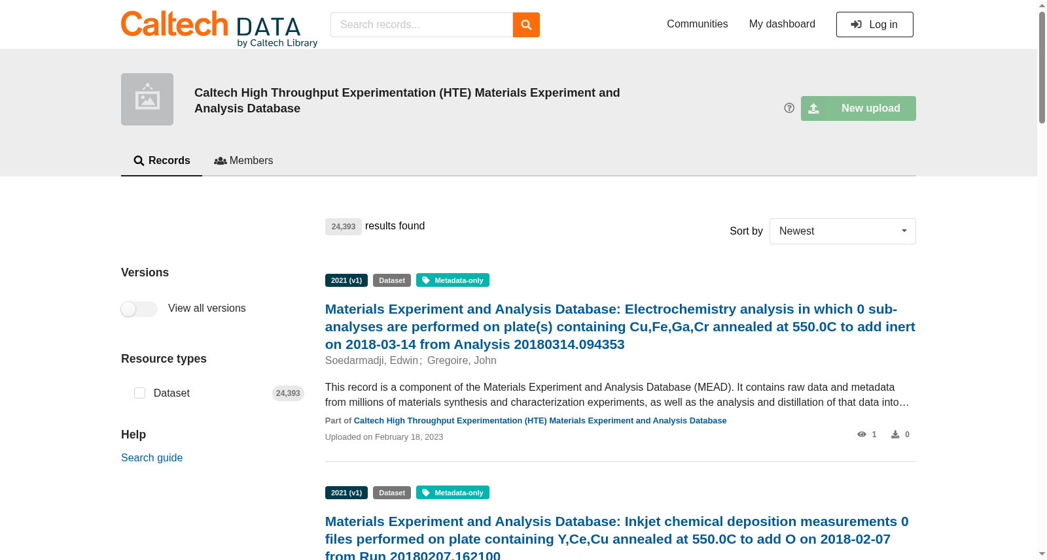Open Communities in the top navigation
The height and width of the screenshot is (560, 1047).
(698, 24)
